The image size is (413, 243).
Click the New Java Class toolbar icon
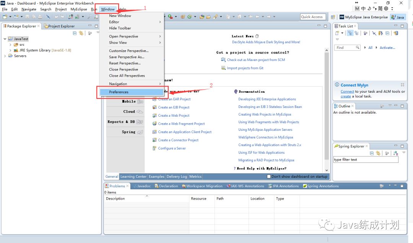pos(189,17)
